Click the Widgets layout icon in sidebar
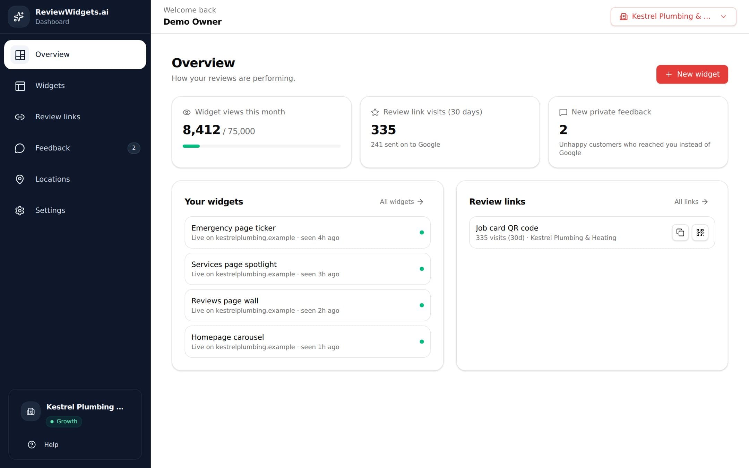This screenshot has height=468, width=749. click(x=20, y=86)
